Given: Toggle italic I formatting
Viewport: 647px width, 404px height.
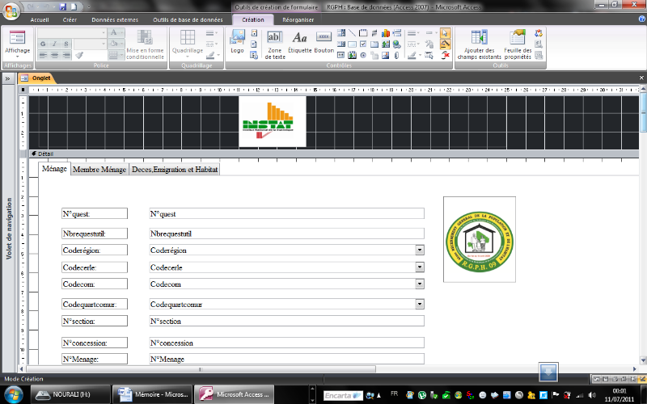Looking at the screenshot, I should point(54,44).
